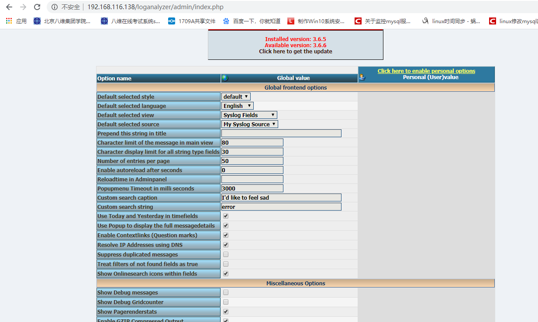538x322 pixels.
Task: Toggle Use Today and Yesterday in timefields
Action: pos(226,216)
